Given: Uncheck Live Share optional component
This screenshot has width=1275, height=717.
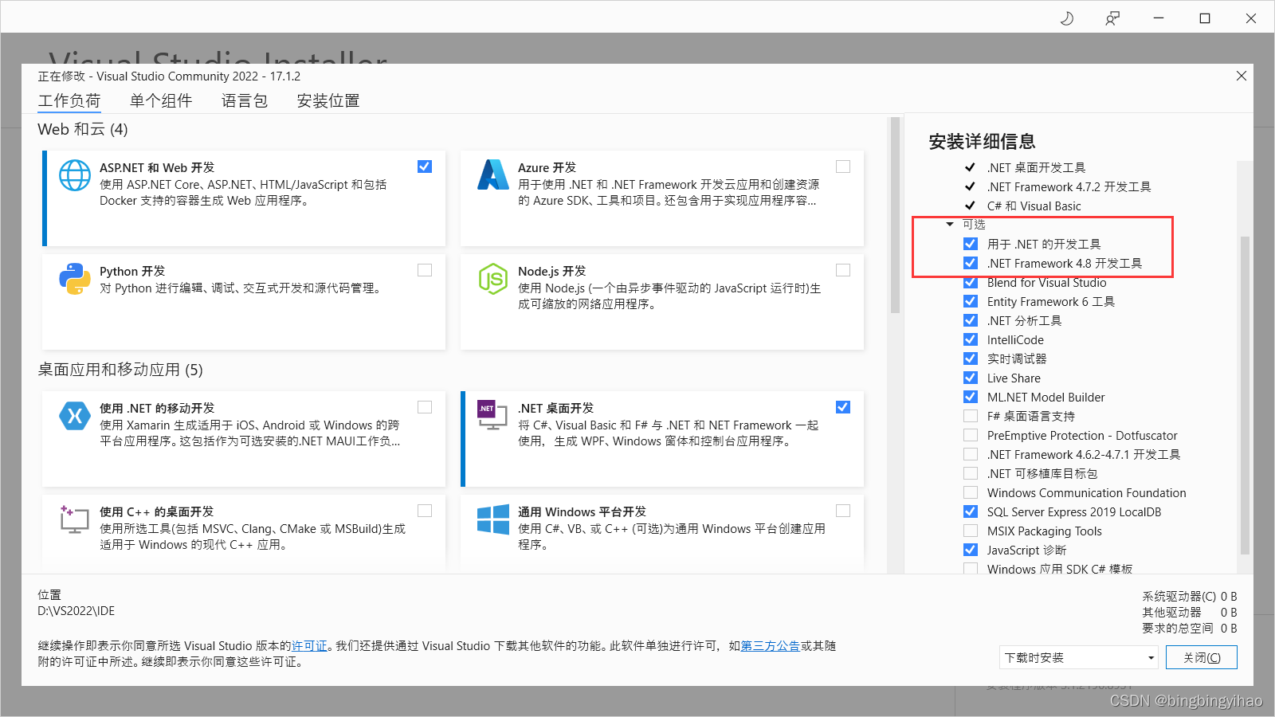Looking at the screenshot, I should click(971, 378).
